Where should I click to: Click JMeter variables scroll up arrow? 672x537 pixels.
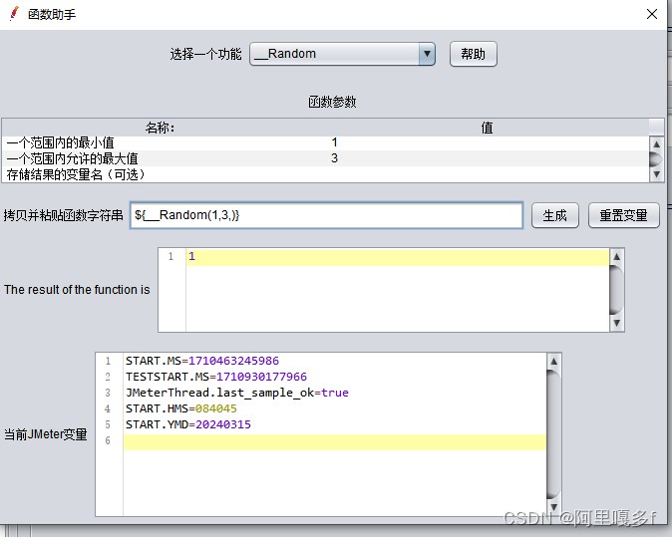553,361
